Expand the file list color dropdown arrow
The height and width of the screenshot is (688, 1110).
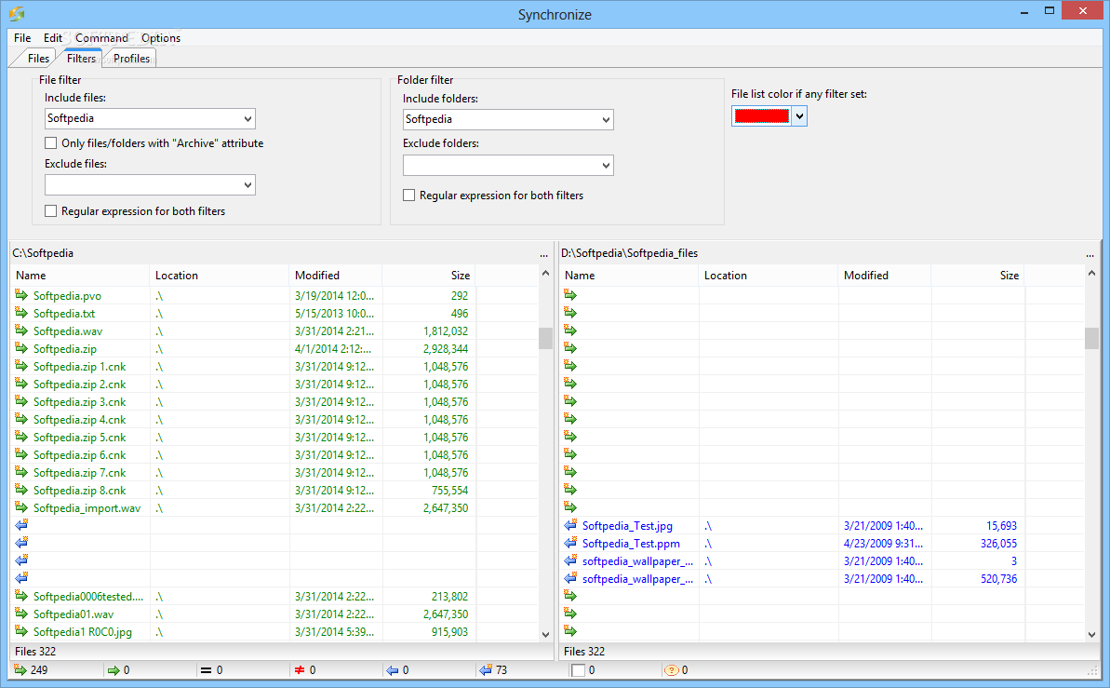point(799,116)
